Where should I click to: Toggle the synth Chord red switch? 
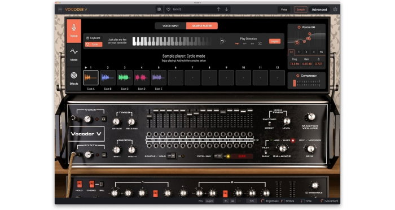91,184
